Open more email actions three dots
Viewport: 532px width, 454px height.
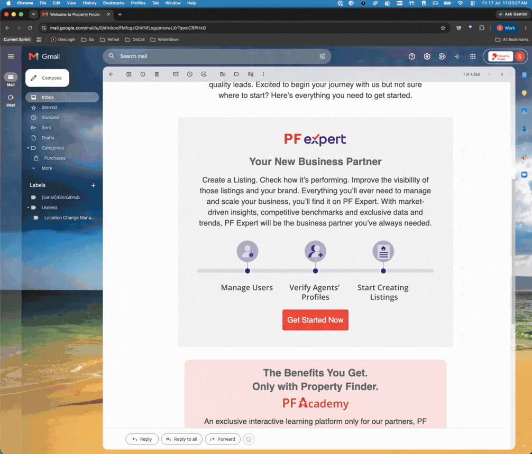(x=263, y=74)
